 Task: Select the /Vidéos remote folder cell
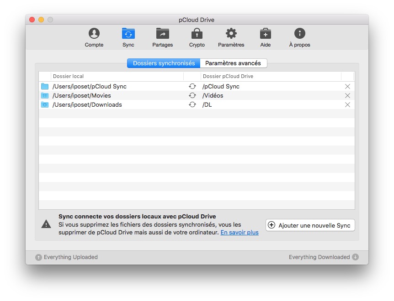(x=213, y=95)
